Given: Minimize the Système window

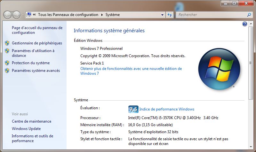Looking at the screenshot, I should 226,3.
